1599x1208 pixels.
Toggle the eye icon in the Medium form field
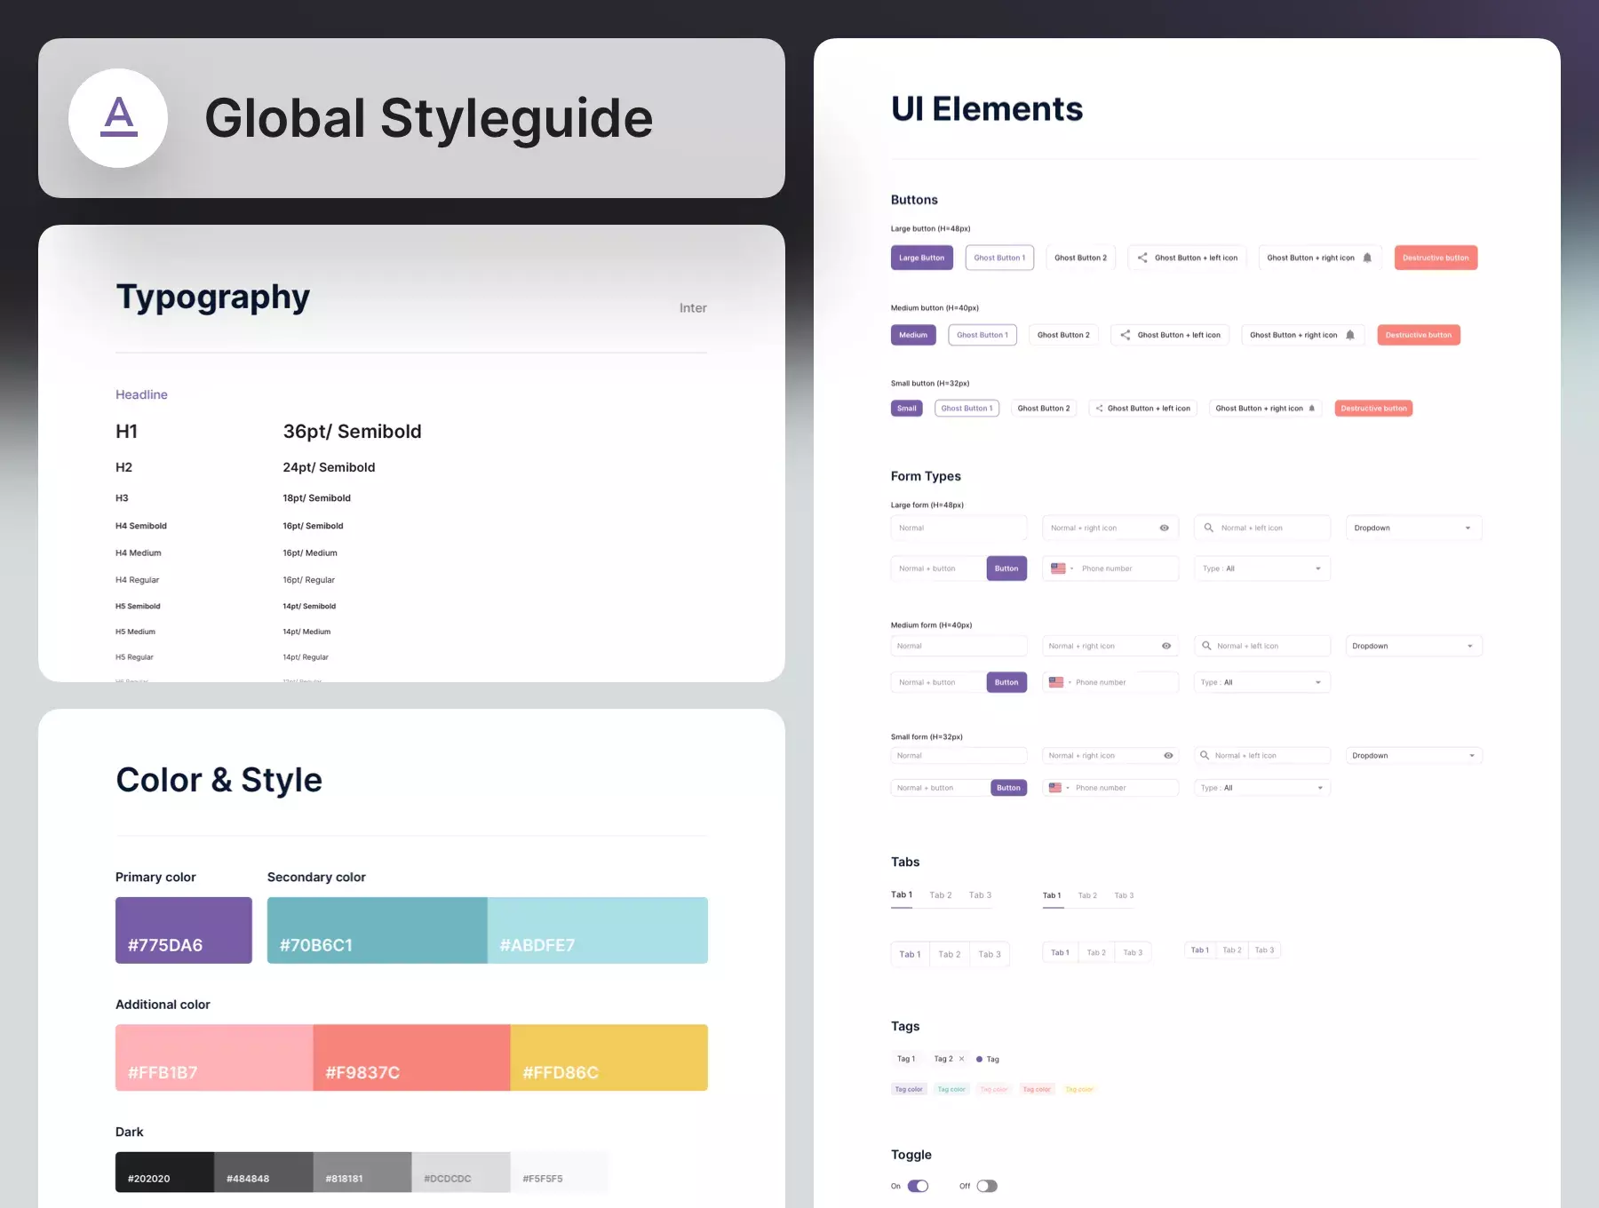click(x=1166, y=646)
